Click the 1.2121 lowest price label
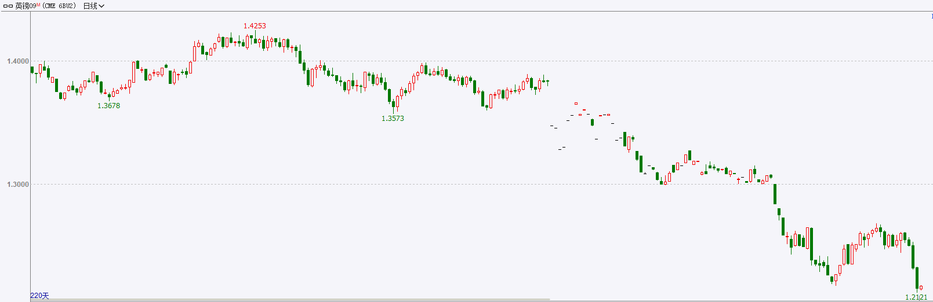 click(x=916, y=297)
